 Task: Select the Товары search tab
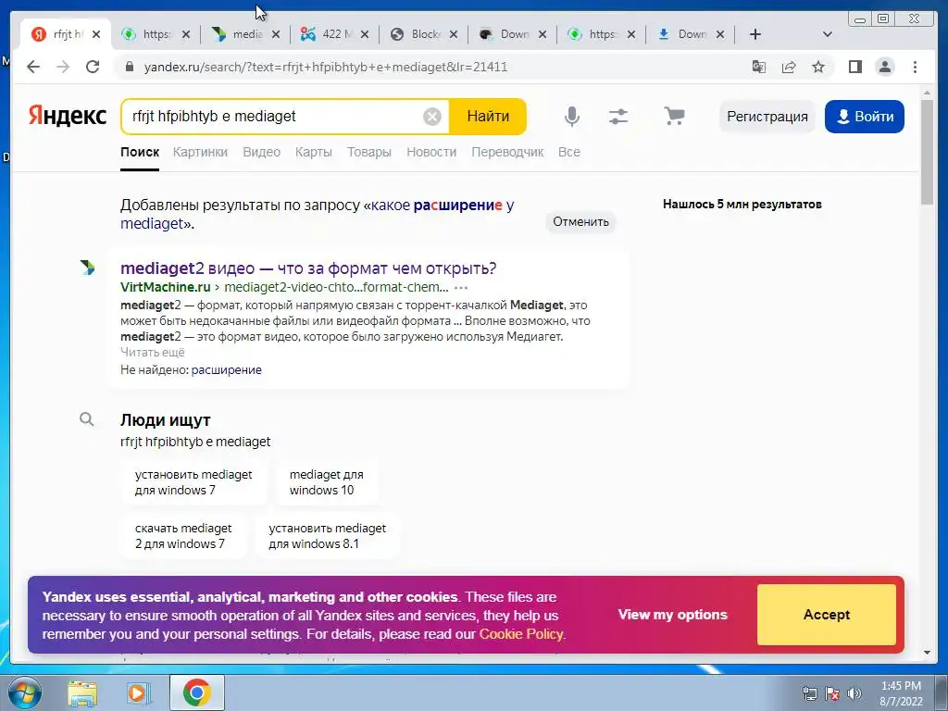pos(369,152)
